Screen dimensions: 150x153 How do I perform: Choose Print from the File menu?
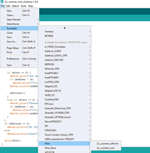coord(19,52)
